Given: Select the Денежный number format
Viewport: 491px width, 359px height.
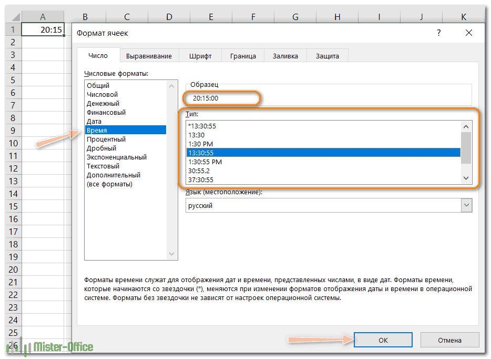Looking at the screenshot, I should pyautogui.click(x=103, y=103).
